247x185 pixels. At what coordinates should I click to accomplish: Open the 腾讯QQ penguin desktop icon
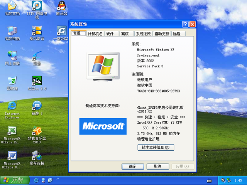tap(62, 8)
